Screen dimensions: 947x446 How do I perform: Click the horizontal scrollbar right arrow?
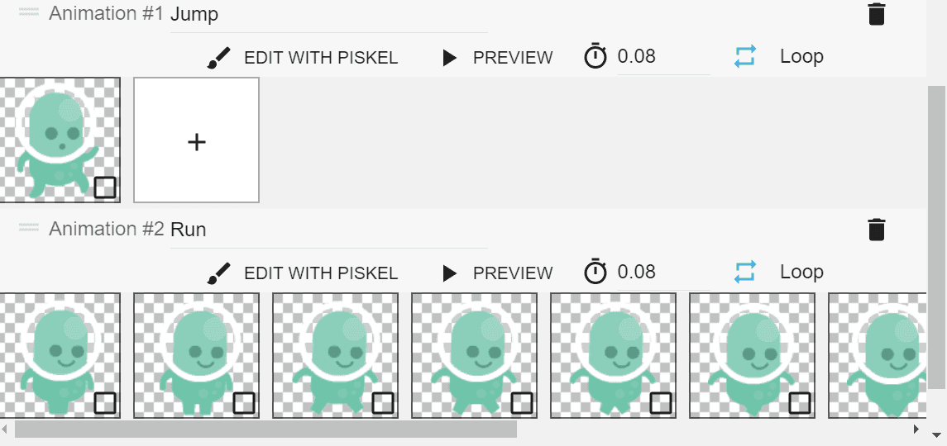916,429
